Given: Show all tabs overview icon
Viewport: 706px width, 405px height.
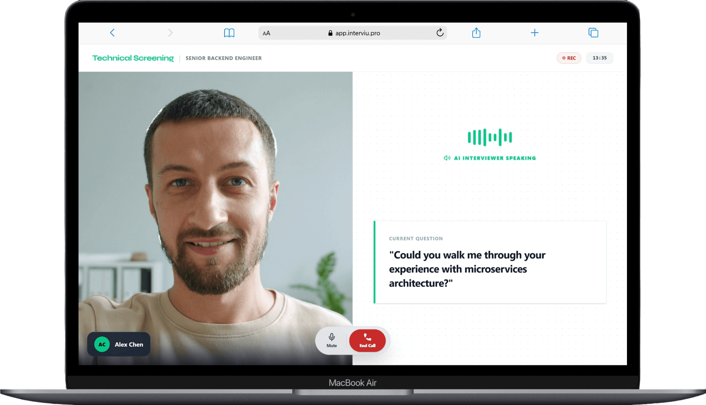Looking at the screenshot, I should pos(593,32).
